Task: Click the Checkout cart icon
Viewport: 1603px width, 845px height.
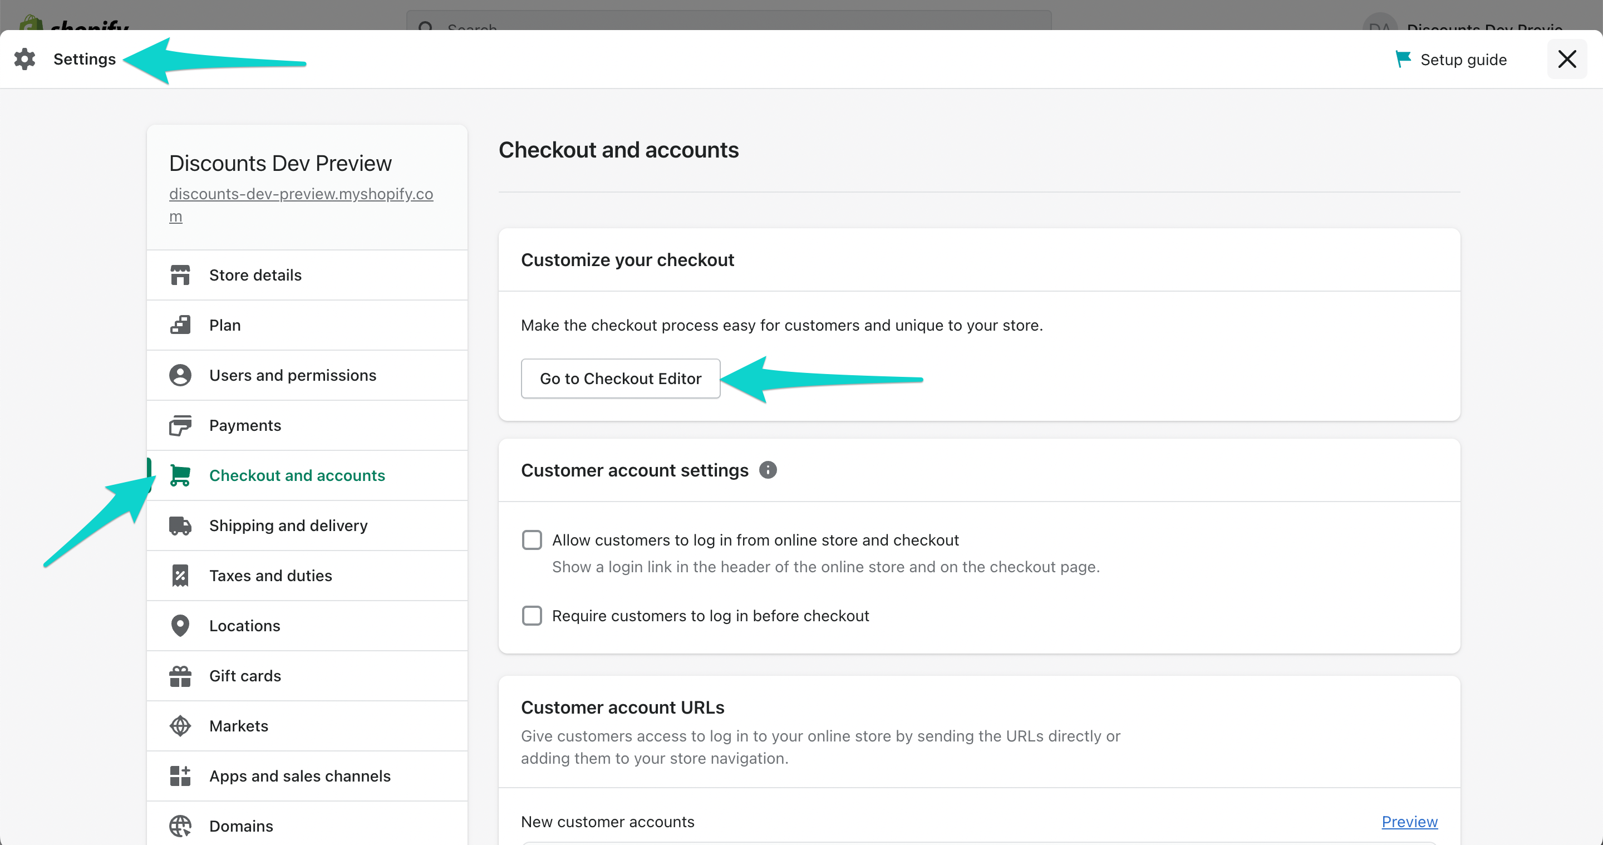Action: (x=180, y=475)
